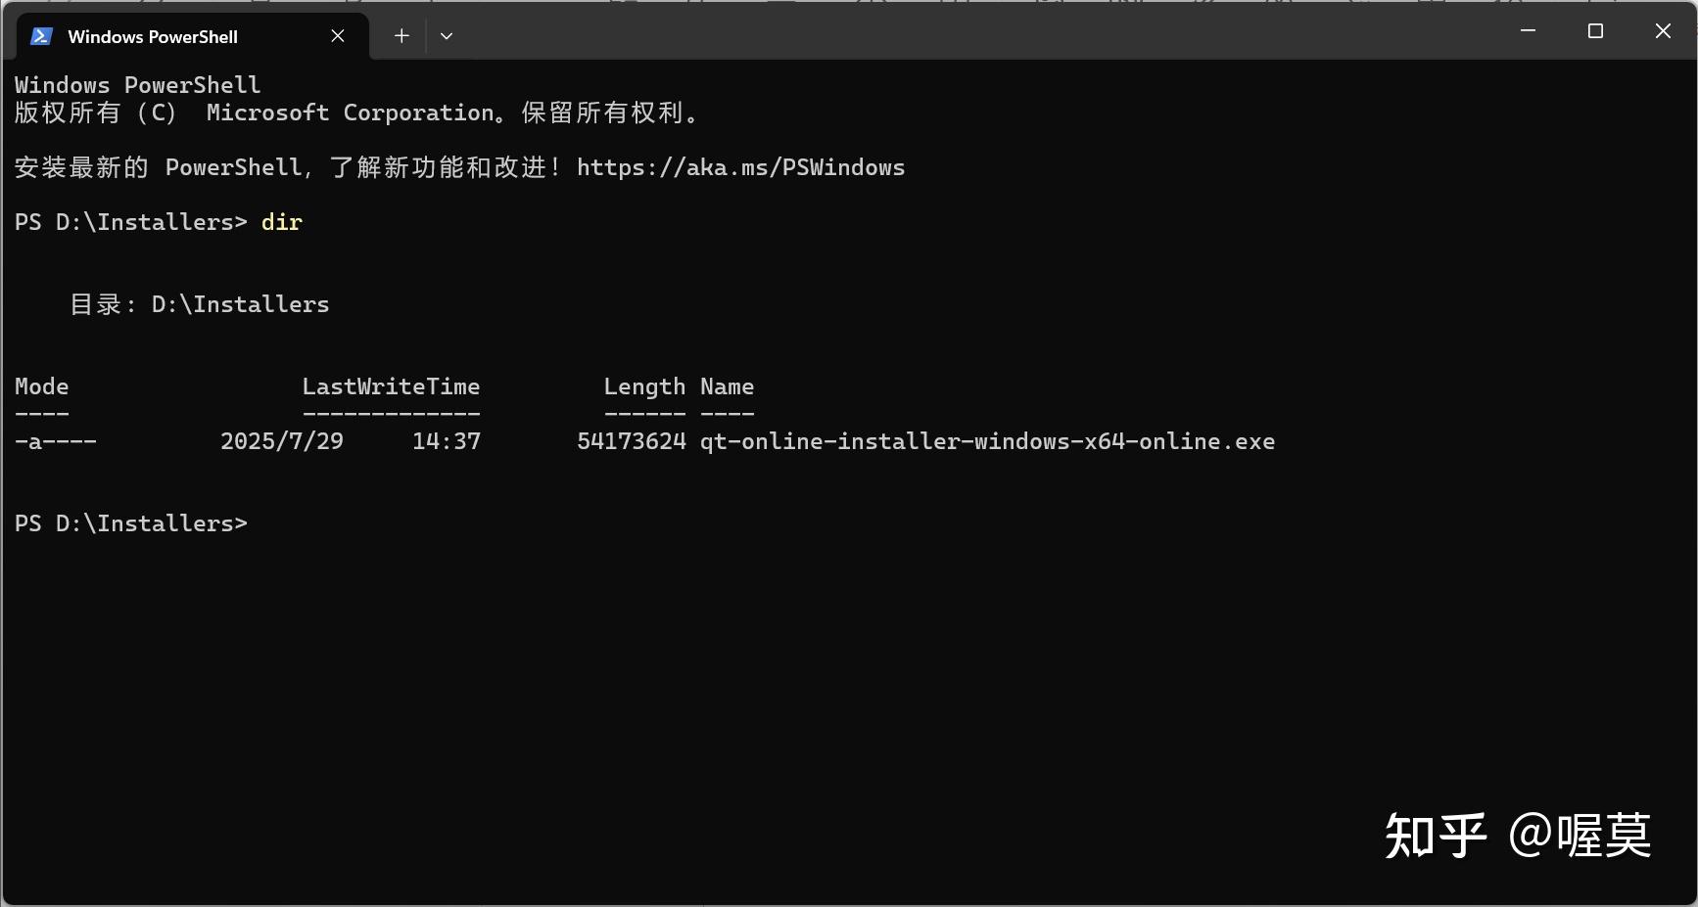Click the qt-online-installer filename text
Image resolution: width=1698 pixels, height=907 pixels.
point(986,441)
